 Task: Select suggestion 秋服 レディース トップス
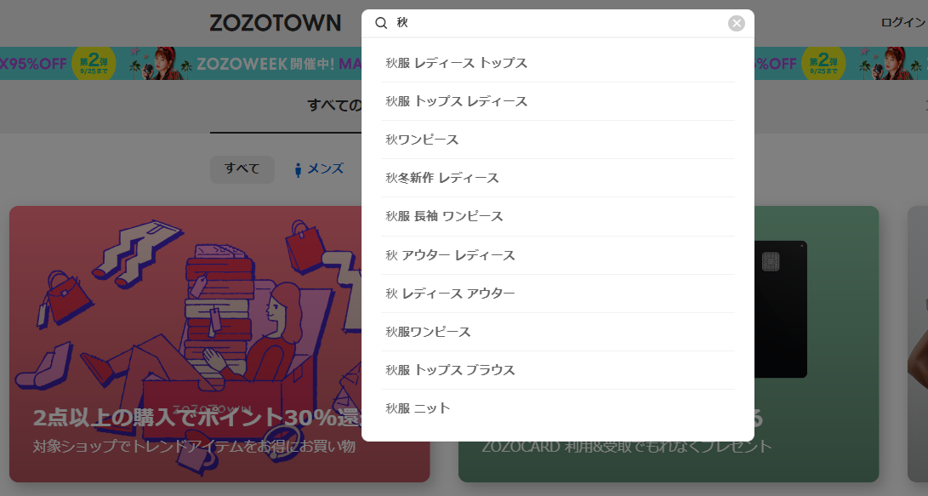(x=456, y=62)
